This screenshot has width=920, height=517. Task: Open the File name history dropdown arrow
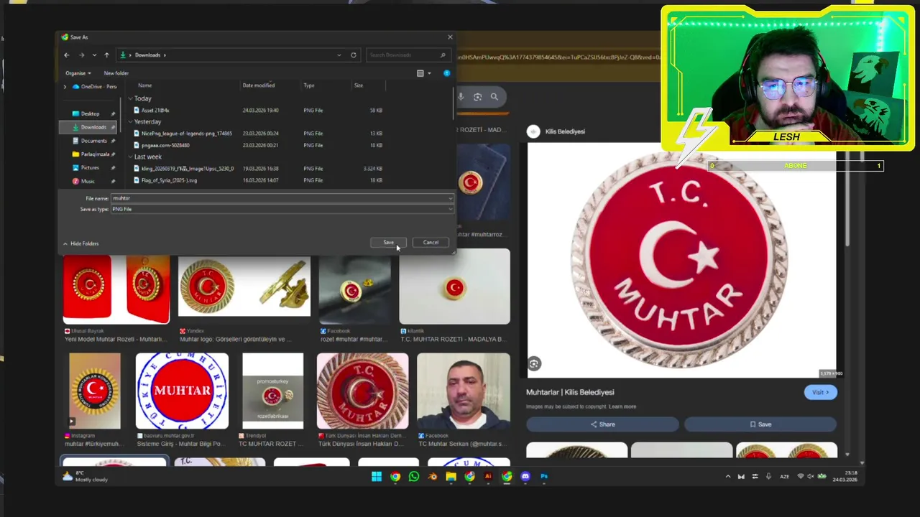tap(451, 198)
